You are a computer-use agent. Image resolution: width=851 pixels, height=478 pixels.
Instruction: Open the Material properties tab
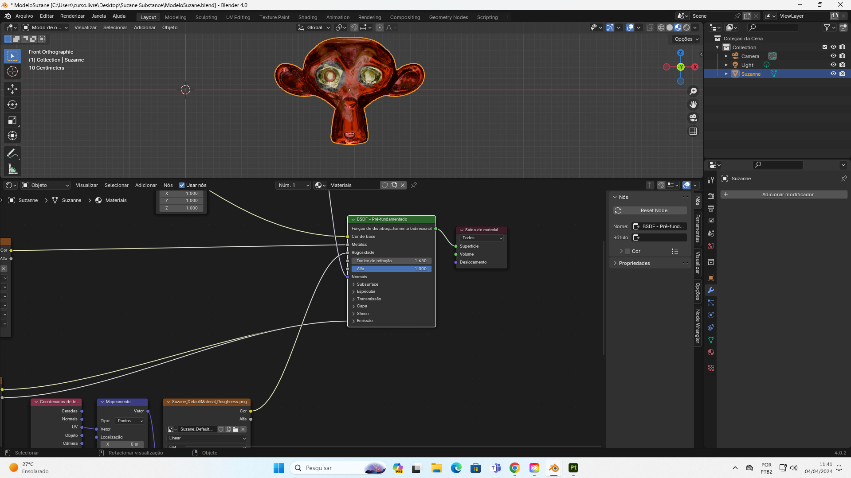[711, 352]
